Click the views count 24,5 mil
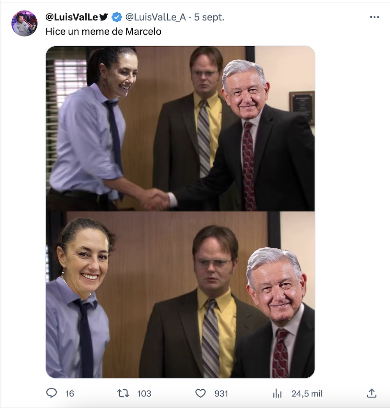 tap(307, 394)
